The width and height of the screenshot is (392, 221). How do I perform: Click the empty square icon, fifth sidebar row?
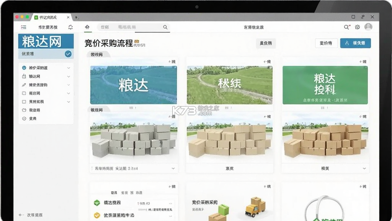tap(24, 102)
